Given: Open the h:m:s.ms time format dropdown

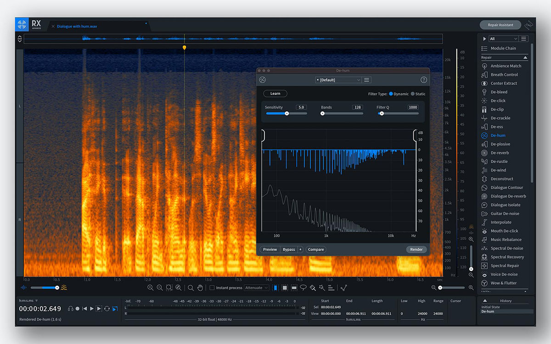Looking at the screenshot, I should (x=28, y=301).
